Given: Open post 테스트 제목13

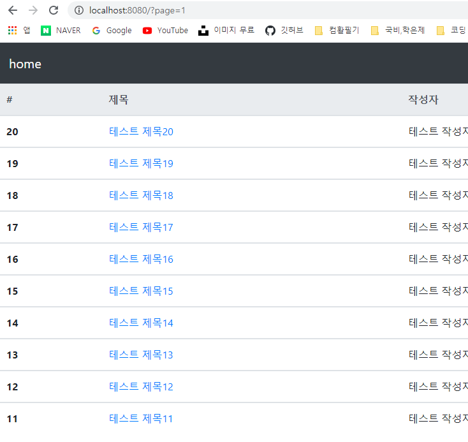Looking at the screenshot, I should (141, 355).
